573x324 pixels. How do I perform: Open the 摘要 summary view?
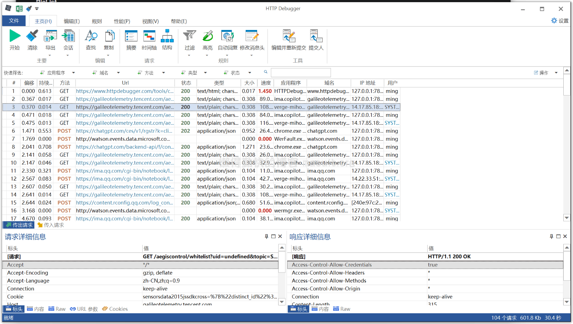131,36
